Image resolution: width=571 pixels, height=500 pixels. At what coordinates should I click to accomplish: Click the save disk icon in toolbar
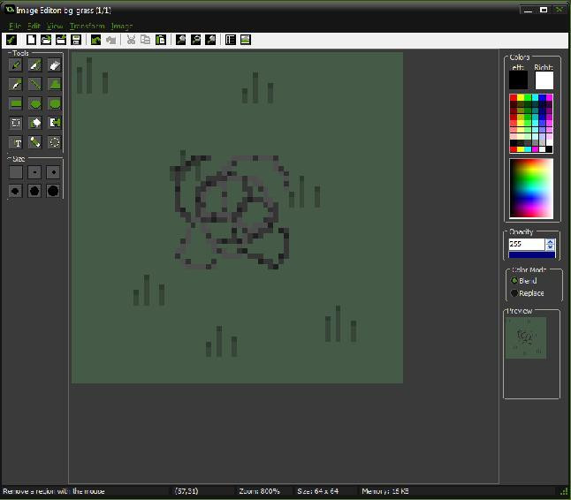[76, 40]
